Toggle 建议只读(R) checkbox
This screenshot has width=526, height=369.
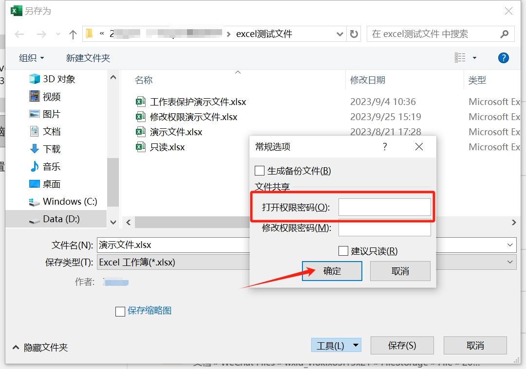[x=343, y=251]
